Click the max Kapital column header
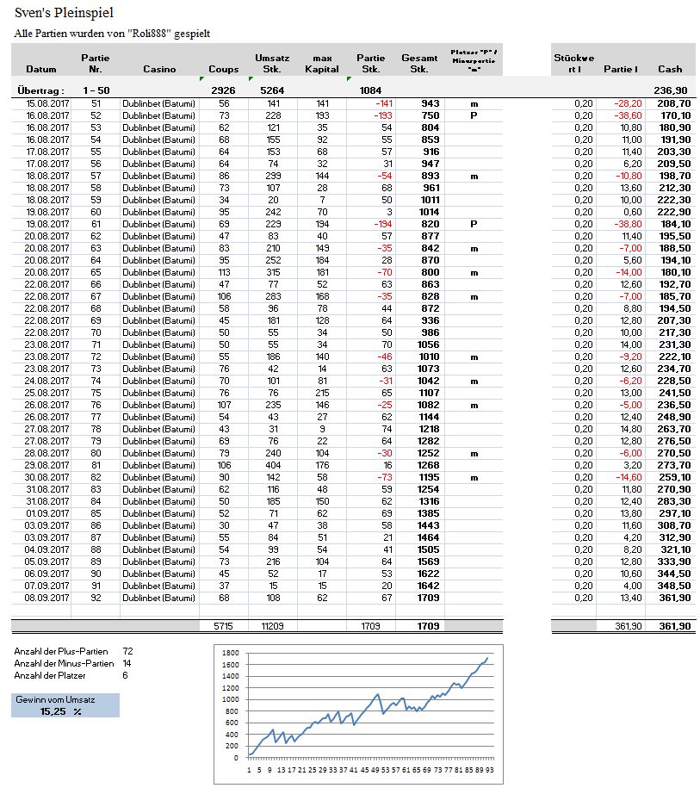Viewport: 700px width, 788px height. [x=322, y=63]
